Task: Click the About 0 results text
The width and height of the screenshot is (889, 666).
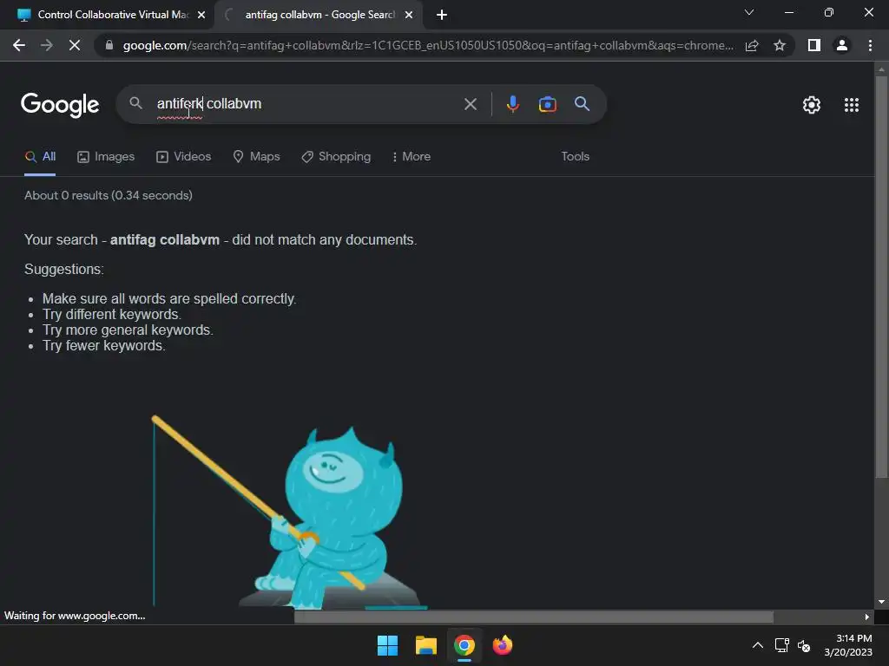Action: 109,195
